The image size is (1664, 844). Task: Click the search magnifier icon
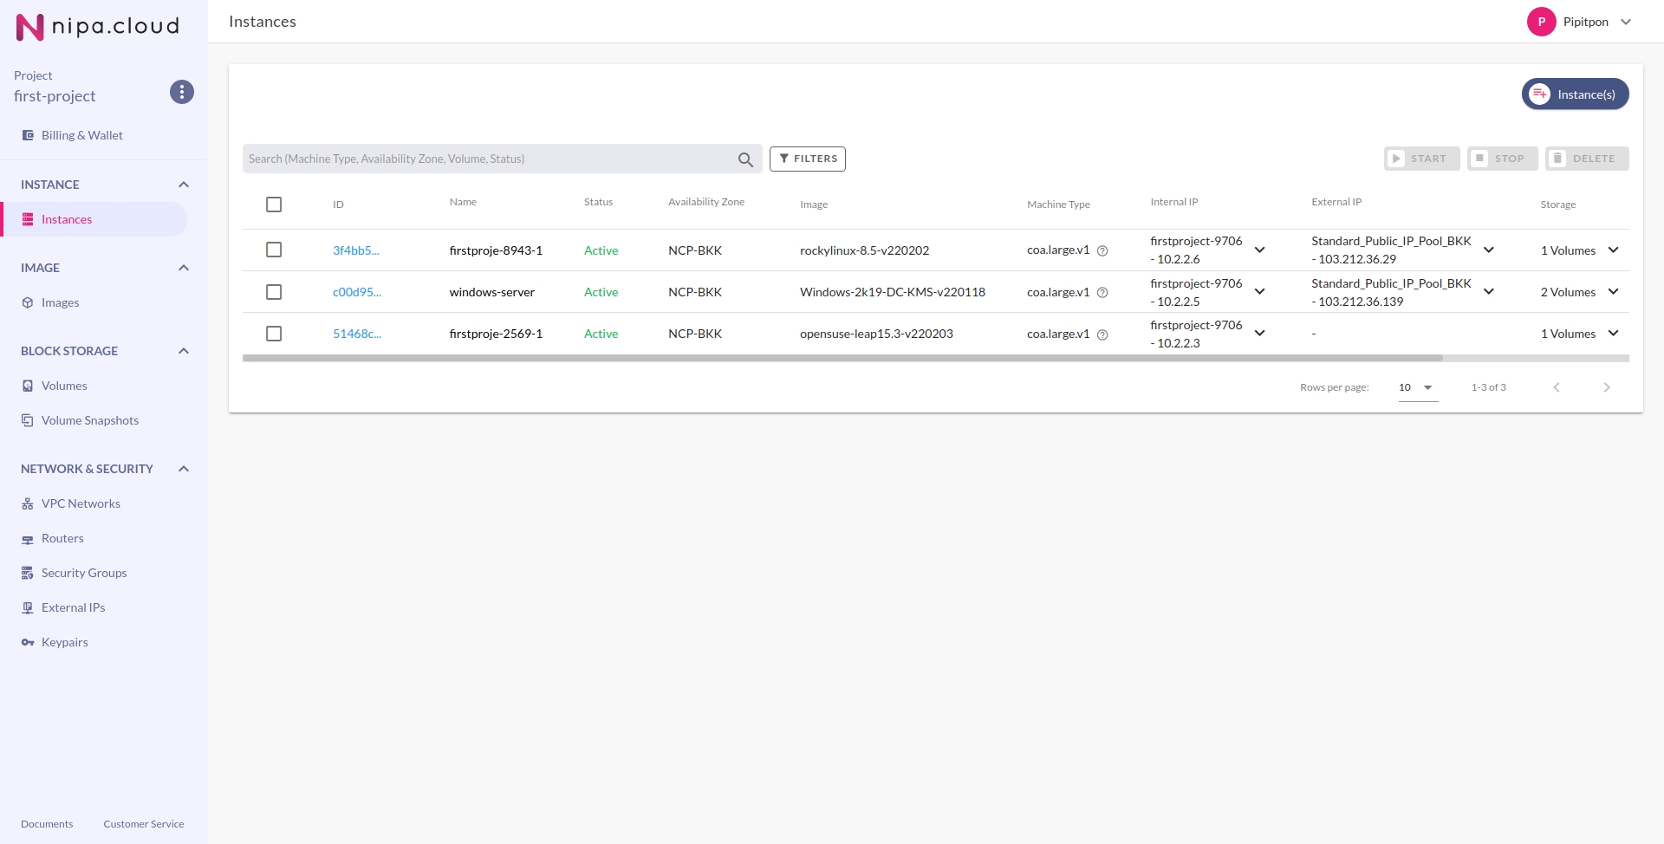click(745, 159)
